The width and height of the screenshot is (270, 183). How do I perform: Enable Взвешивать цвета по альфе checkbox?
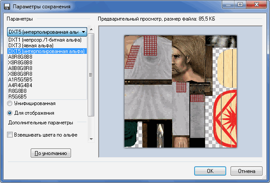pyautogui.click(x=10, y=135)
